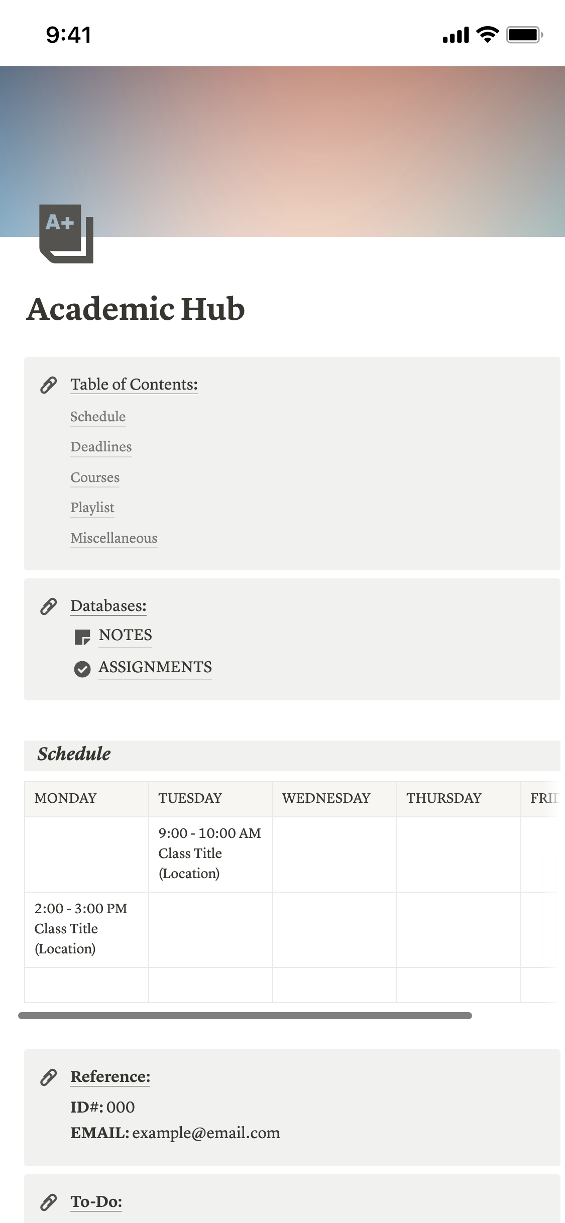Tap the A+ page icon
Image resolution: width=565 pixels, height=1223 pixels.
tap(66, 233)
